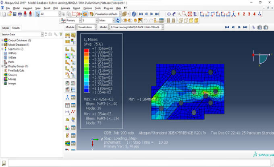Toggle the light bulb filter in tree toolbar
The image size is (274, 167).
pyautogui.click(x=61, y=34)
